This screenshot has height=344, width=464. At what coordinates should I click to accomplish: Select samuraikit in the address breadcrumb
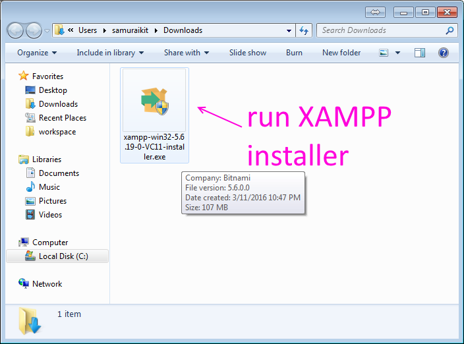point(130,30)
